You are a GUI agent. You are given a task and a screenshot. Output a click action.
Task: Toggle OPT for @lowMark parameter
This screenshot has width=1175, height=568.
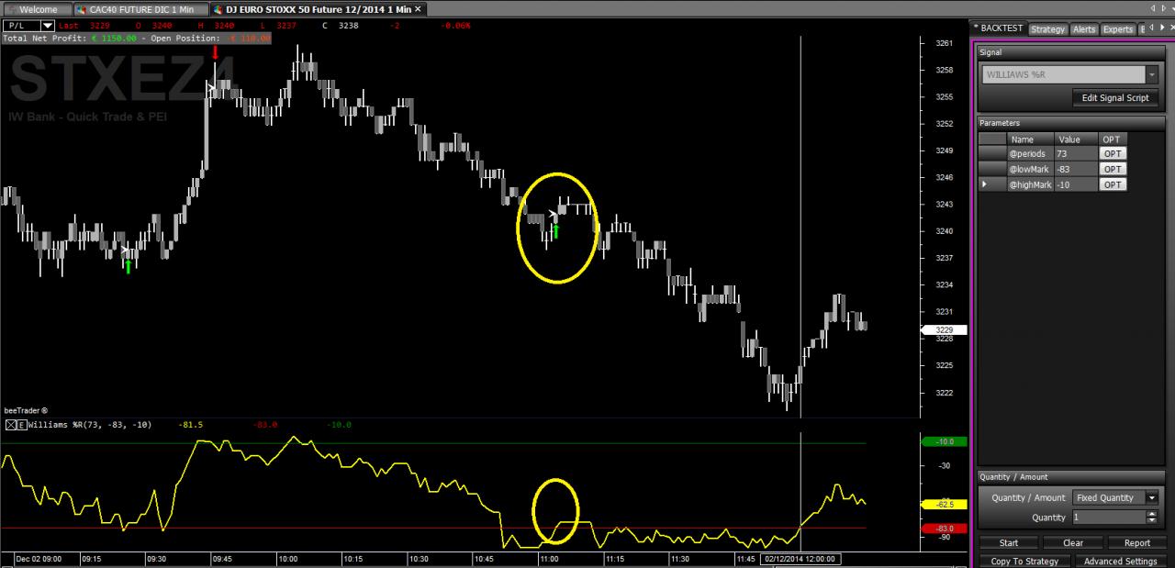pyautogui.click(x=1112, y=169)
